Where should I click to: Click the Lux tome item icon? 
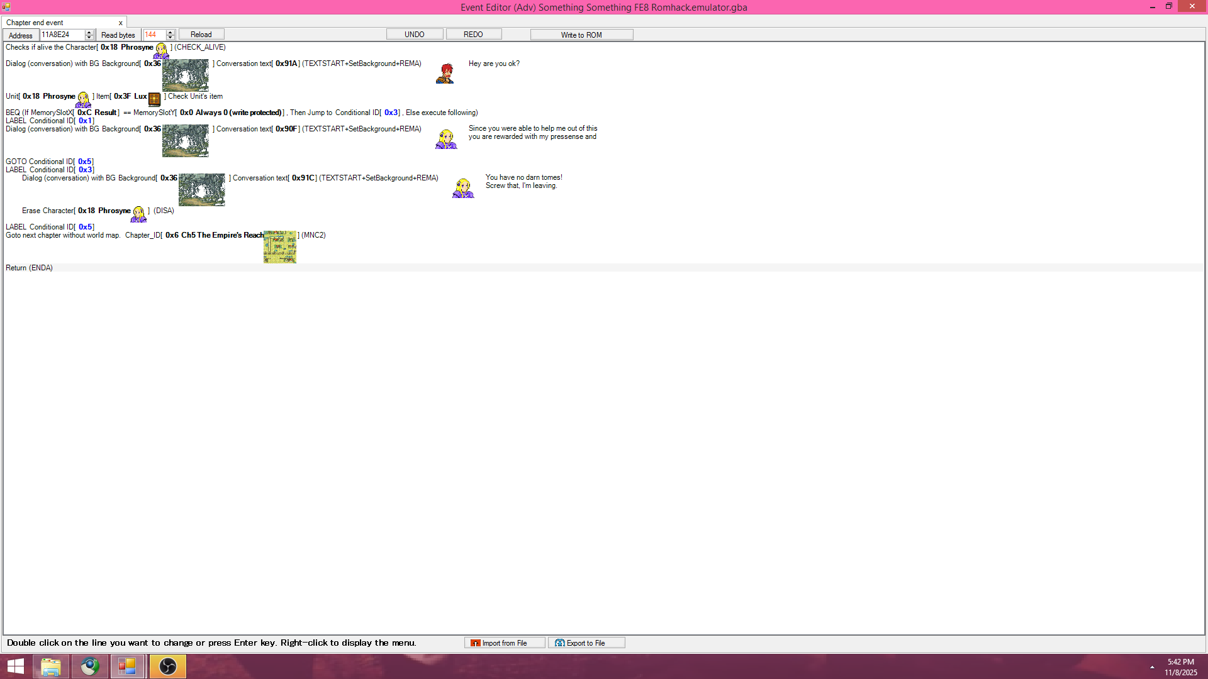pyautogui.click(x=154, y=99)
